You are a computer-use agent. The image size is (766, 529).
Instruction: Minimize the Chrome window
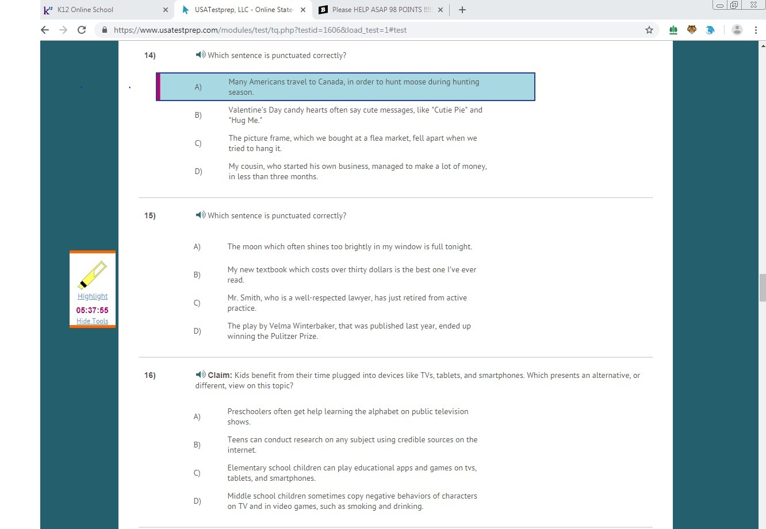click(x=720, y=5)
